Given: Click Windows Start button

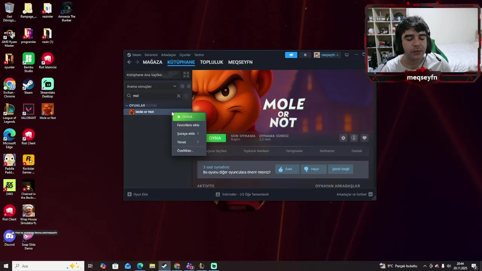Looking at the screenshot, I should tap(6, 266).
